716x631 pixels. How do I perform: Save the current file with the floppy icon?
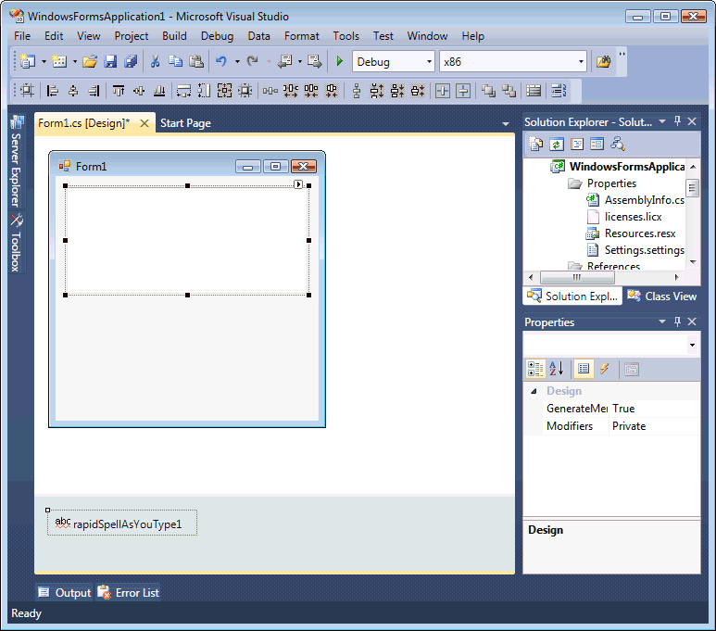(110, 61)
